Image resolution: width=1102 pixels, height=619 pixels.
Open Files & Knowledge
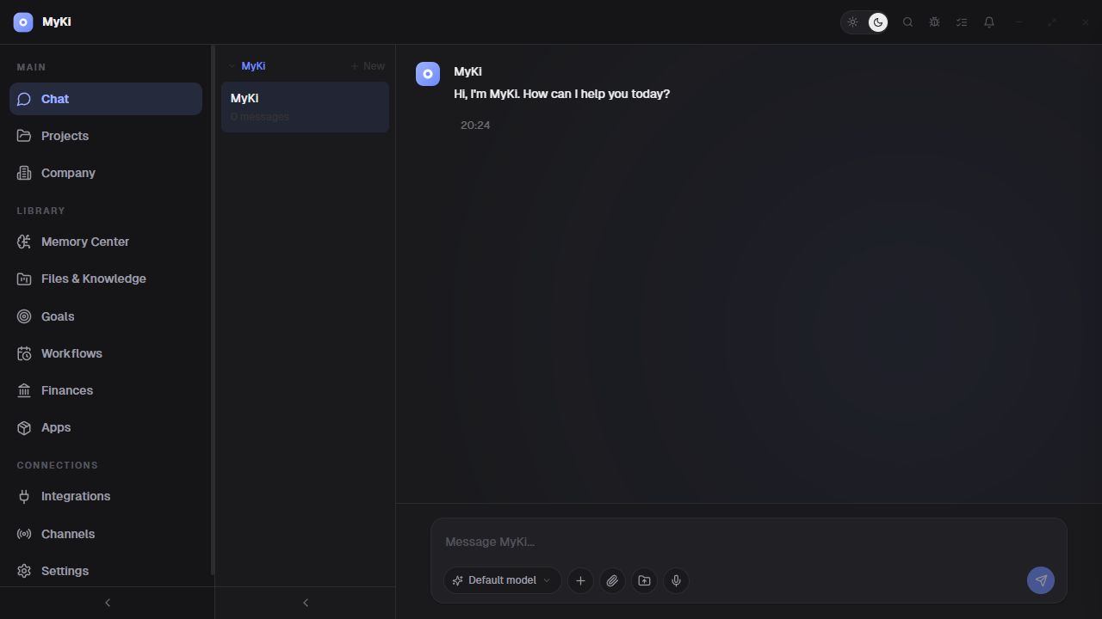pyautogui.click(x=106, y=279)
